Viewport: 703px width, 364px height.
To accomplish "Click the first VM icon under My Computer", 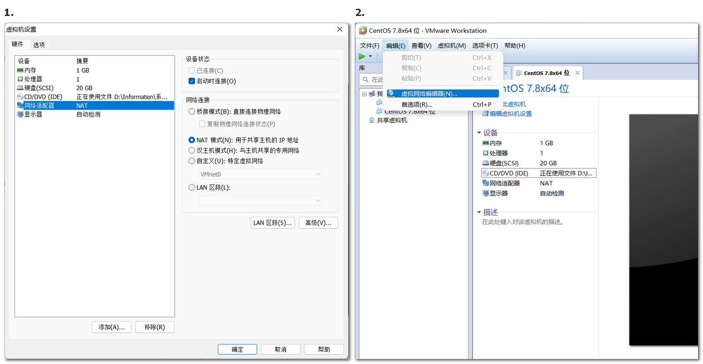I will (379, 102).
